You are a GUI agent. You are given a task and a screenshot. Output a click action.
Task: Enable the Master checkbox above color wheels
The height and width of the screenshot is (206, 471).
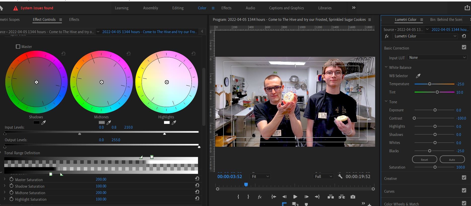tap(18, 46)
